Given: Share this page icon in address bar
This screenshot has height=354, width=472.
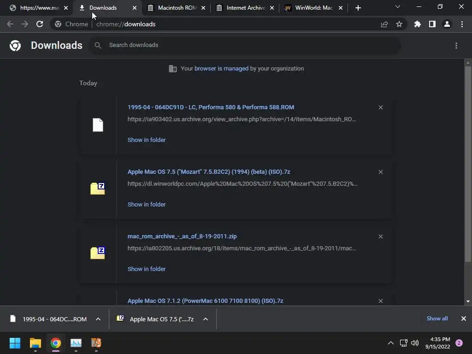Looking at the screenshot, I should tap(384, 24).
